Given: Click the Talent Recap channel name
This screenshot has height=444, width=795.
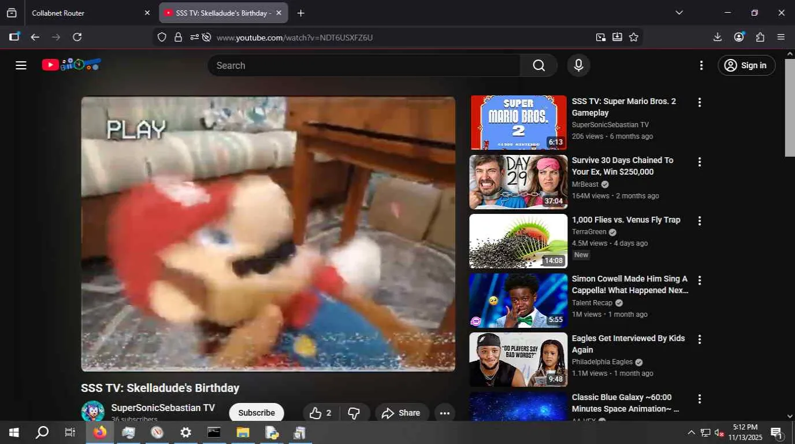Looking at the screenshot, I should (x=592, y=303).
